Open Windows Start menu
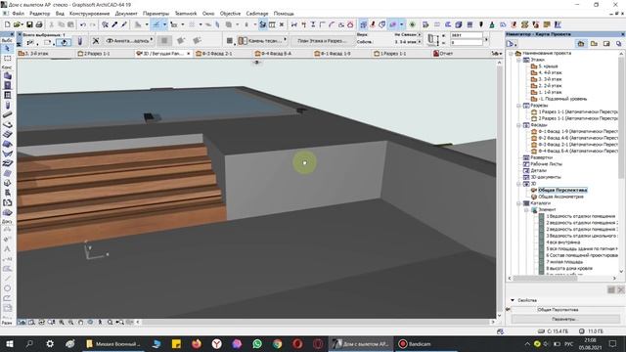626x352 pixels. [x=9, y=344]
